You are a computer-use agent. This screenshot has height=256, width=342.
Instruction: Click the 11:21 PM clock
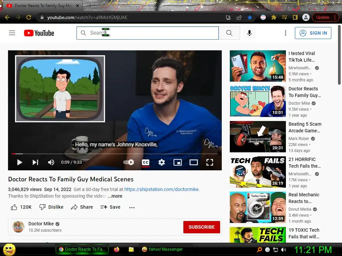tap(313, 250)
